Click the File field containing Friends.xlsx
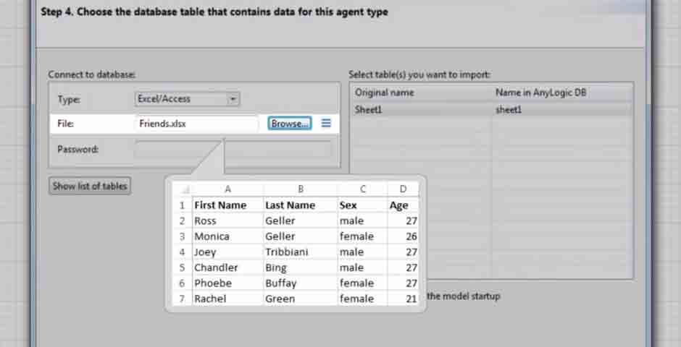The height and width of the screenshot is (347, 681). (196, 124)
